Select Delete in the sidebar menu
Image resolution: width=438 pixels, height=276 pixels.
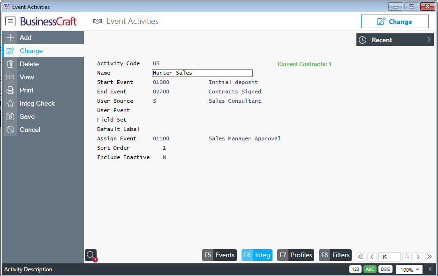[x=43, y=64]
